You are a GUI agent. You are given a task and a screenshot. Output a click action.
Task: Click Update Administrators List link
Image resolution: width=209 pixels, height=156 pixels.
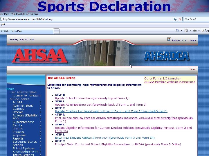[101, 105]
